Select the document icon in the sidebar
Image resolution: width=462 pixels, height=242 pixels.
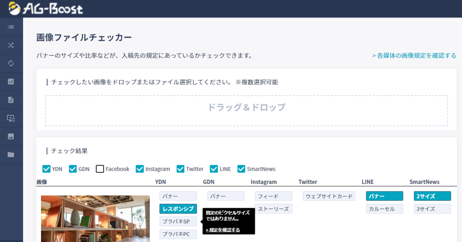tap(12, 99)
